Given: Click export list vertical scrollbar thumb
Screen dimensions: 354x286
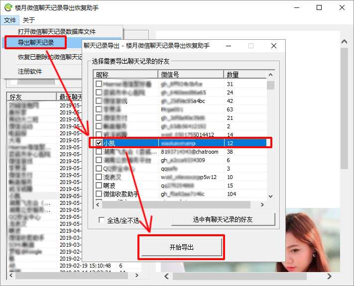Looking at the screenshot, I should 271,85.
